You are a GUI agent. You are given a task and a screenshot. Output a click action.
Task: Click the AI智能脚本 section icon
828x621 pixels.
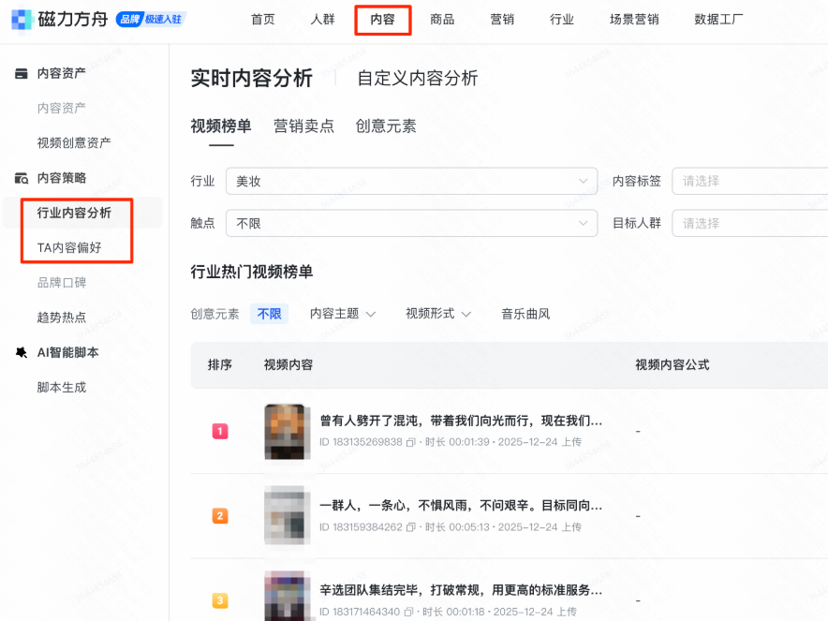point(22,352)
